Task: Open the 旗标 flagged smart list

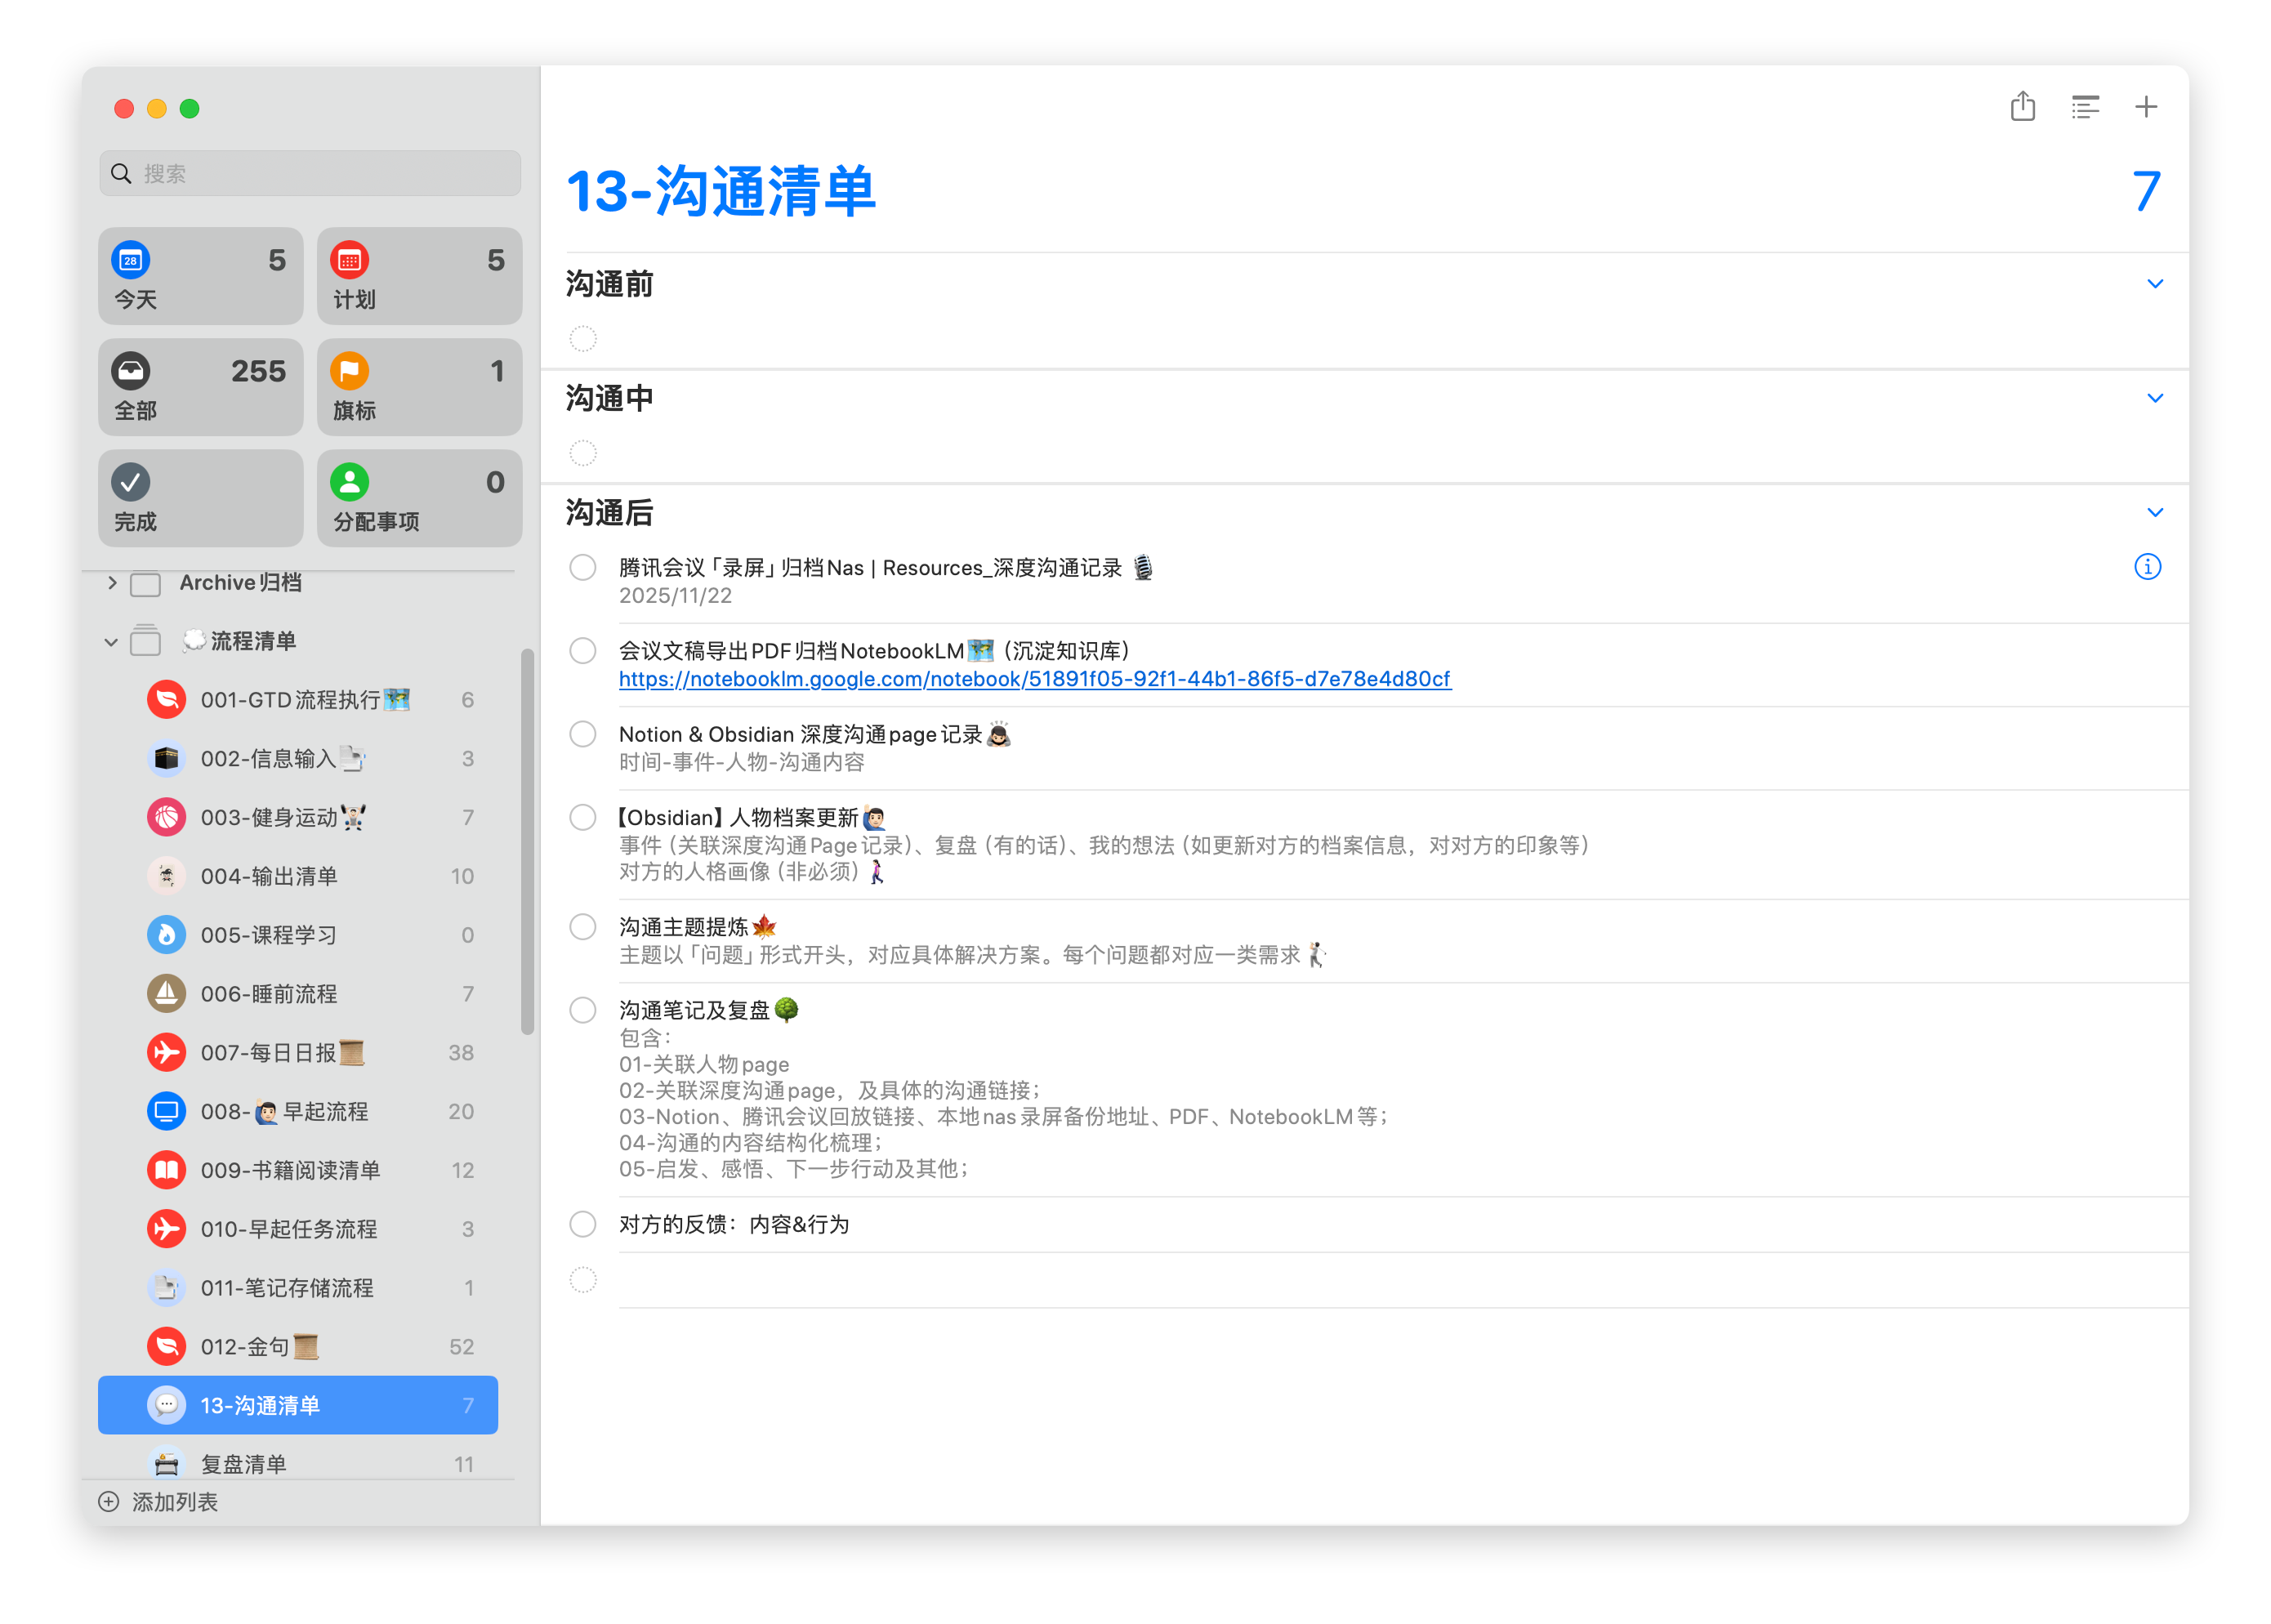Action: click(x=419, y=387)
